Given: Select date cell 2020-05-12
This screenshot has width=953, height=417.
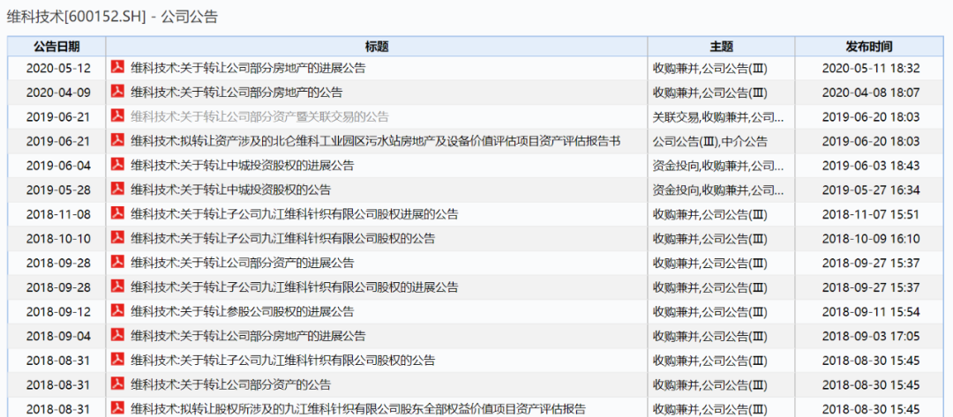Looking at the screenshot, I should tap(57, 68).
